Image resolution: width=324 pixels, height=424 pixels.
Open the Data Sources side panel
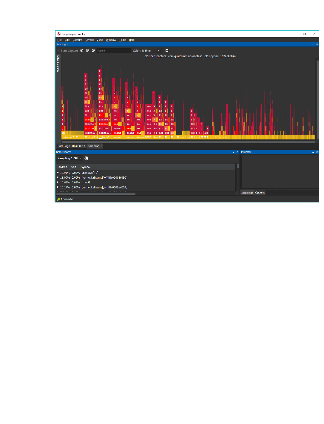(x=58, y=64)
